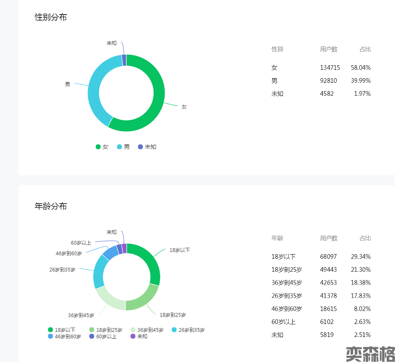Click the purple-blue dot for 未知 in the gender legend
Image resolution: width=395 pixels, height=362 pixels.
(x=140, y=147)
